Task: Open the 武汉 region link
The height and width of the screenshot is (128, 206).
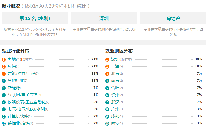Action: [115, 102]
